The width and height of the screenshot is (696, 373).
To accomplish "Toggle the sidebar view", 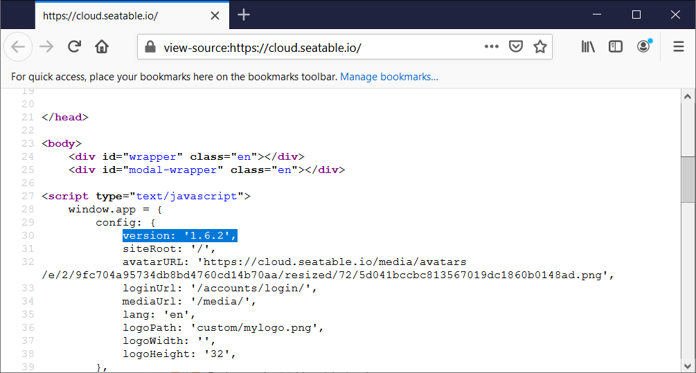I will (616, 47).
